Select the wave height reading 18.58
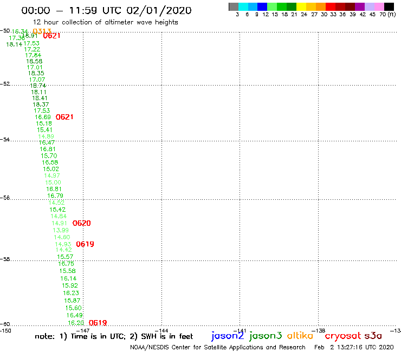This screenshot has height=352, width=401. (x=34, y=61)
